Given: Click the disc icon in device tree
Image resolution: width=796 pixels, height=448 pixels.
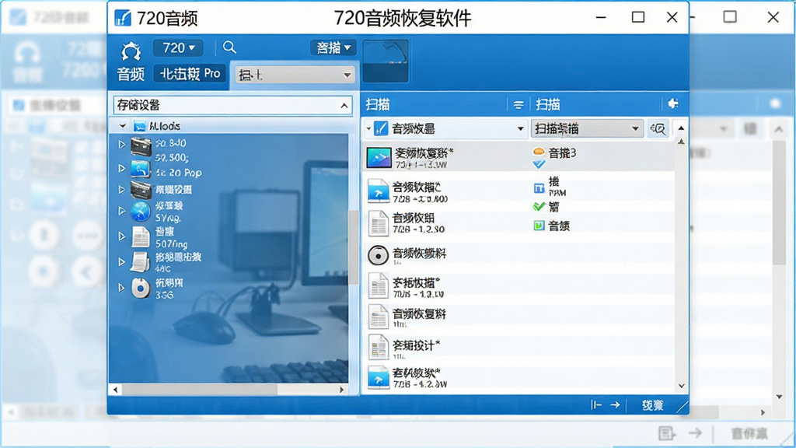Looking at the screenshot, I should pyautogui.click(x=141, y=288).
